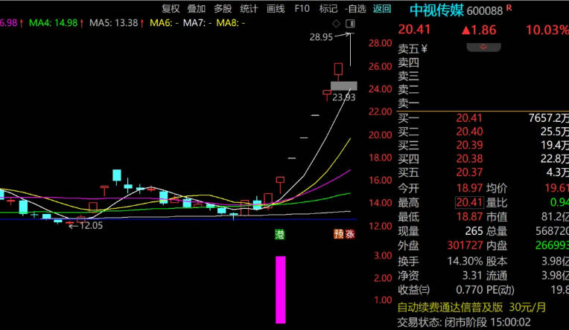Click the 买五 price 20.37
Screen dimensions: 569x330
[469, 172]
